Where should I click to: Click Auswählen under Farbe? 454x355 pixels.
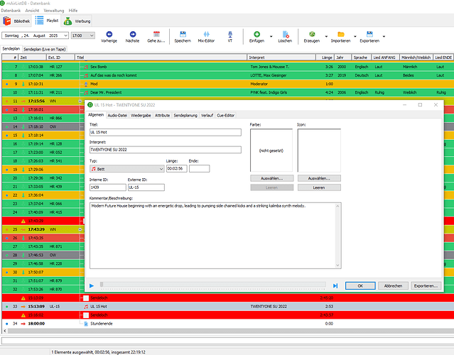point(271,178)
